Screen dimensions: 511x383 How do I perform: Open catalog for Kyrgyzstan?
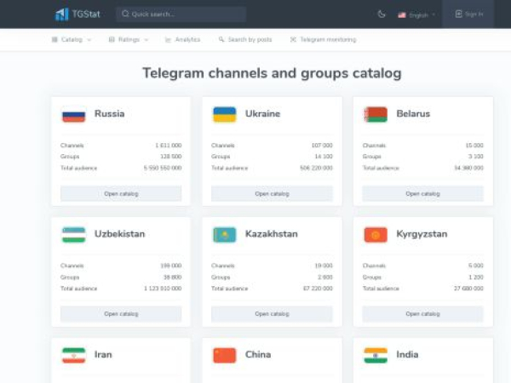422,314
